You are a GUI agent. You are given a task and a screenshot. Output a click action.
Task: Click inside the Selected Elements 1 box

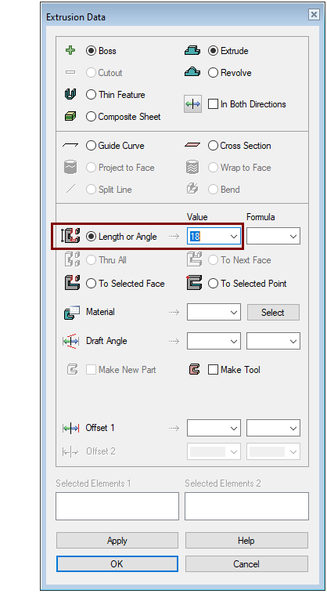click(117, 506)
